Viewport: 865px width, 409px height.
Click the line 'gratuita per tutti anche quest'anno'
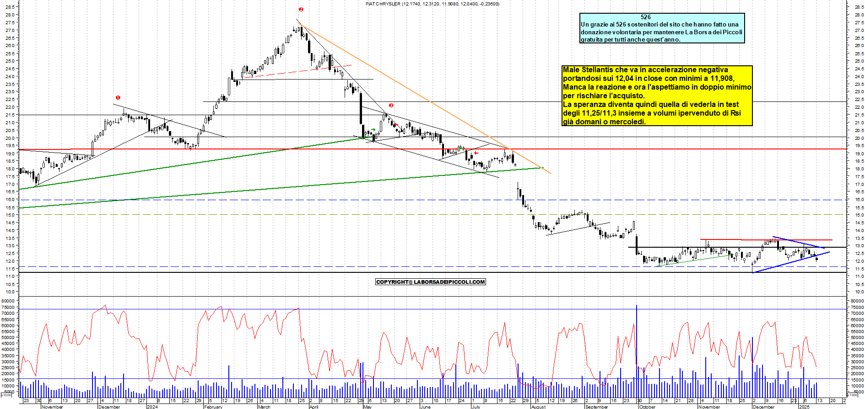pyautogui.click(x=630, y=39)
